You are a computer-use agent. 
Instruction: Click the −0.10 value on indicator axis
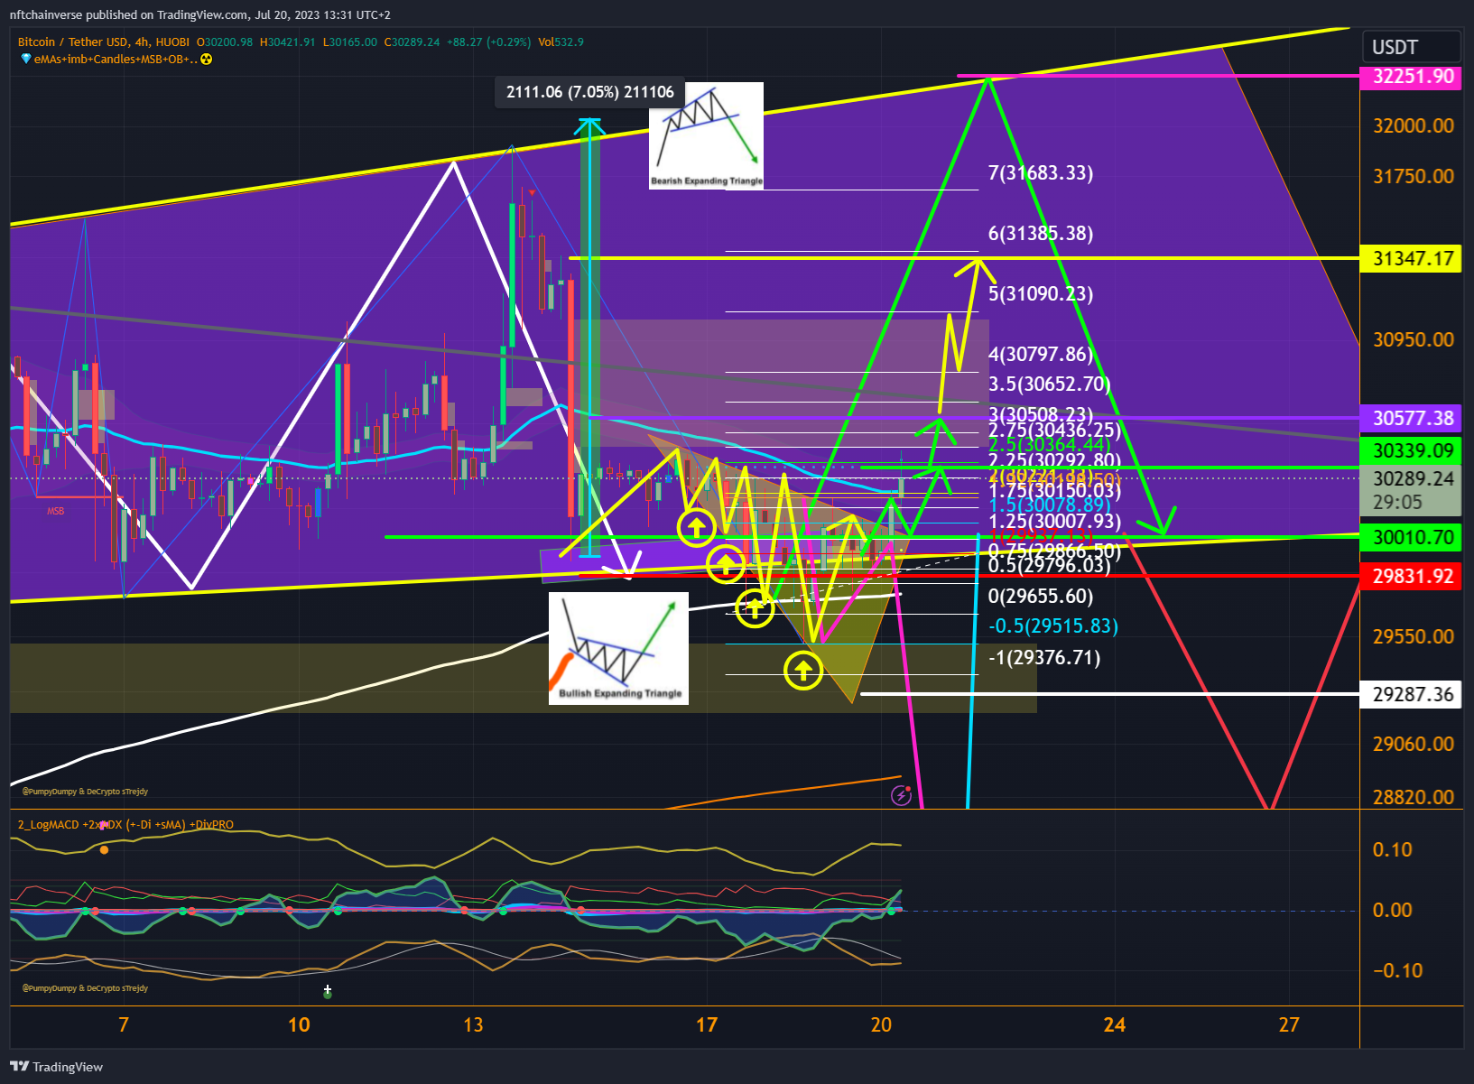pos(1398,971)
